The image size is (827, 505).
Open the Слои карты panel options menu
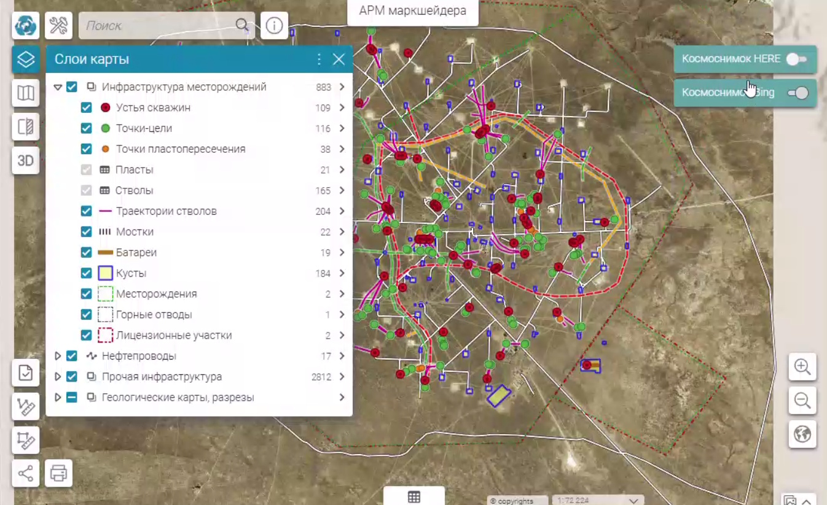(x=319, y=60)
